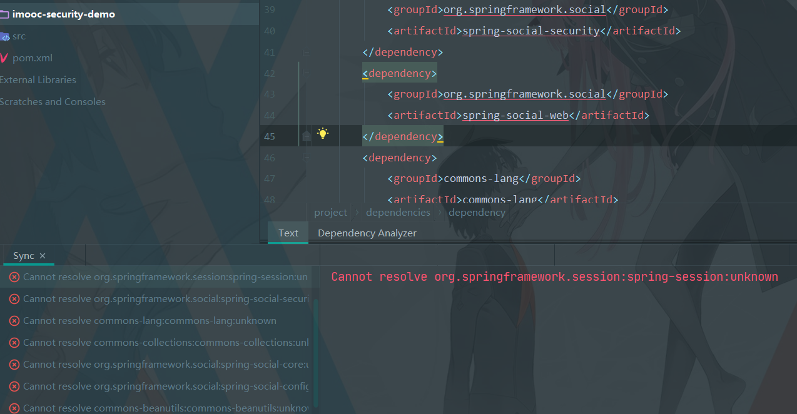Click the imooc-security-demo folder icon
The width and height of the screenshot is (797, 414).
pos(4,14)
